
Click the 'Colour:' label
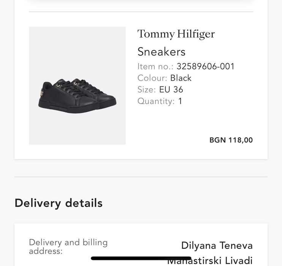point(152,78)
